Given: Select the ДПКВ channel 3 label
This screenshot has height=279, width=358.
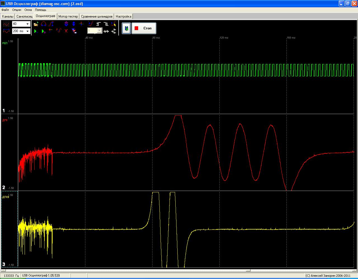Looking at the screenshot, I should click(6, 197).
